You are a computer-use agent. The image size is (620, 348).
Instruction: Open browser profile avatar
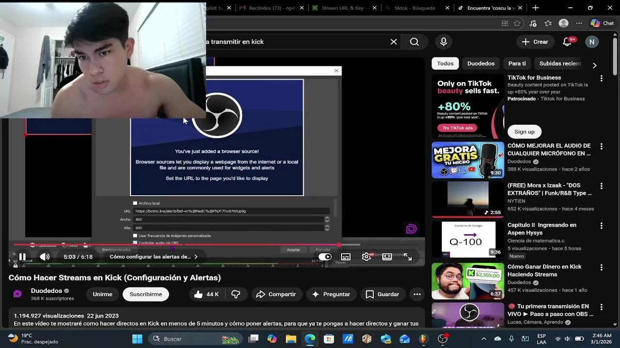[563, 23]
